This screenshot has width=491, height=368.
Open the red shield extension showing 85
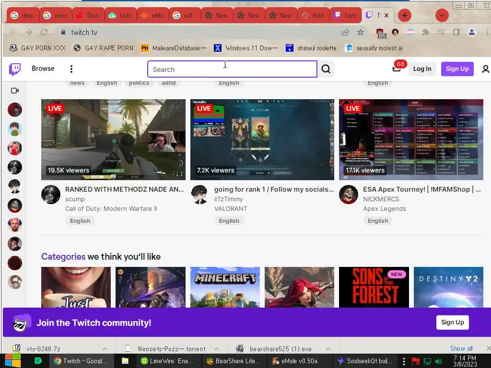[x=380, y=33]
